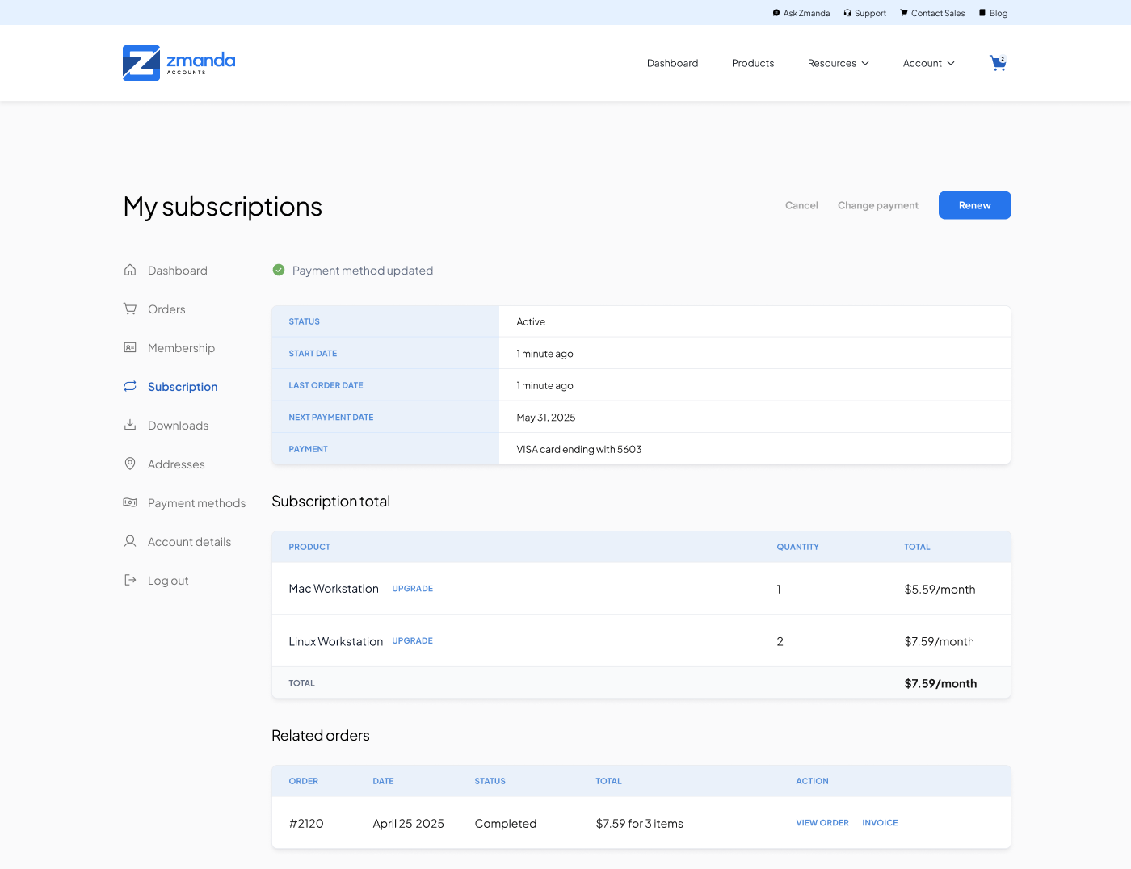
Task: Open Products in top navigation
Action: (753, 63)
